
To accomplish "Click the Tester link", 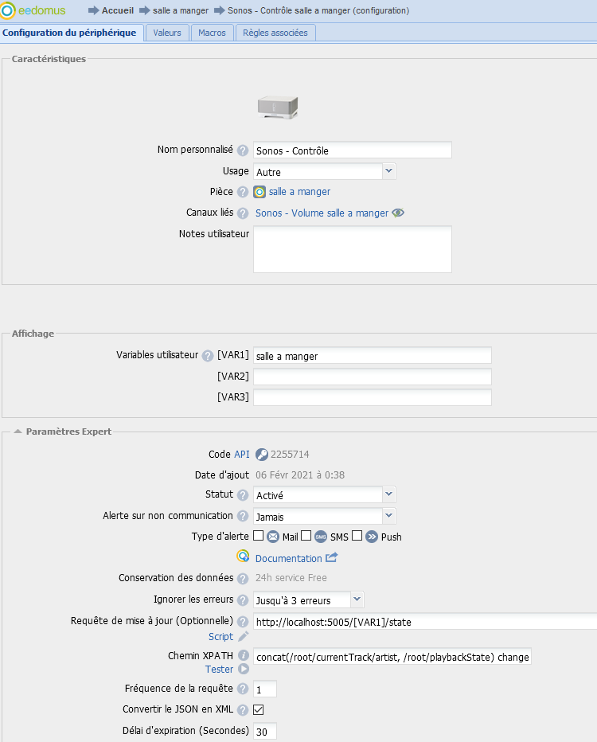I will tap(219, 669).
